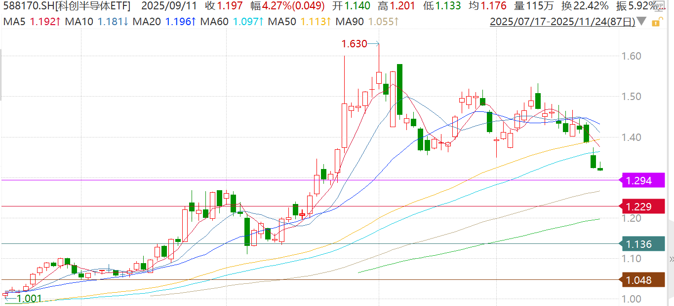
Task: Click the MA90 indicator label
Action: [x=350, y=22]
